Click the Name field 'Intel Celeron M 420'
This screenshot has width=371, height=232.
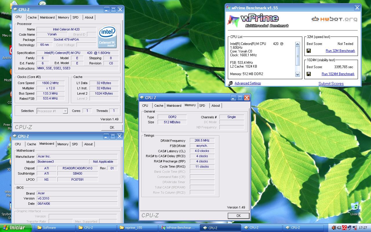tap(66, 29)
